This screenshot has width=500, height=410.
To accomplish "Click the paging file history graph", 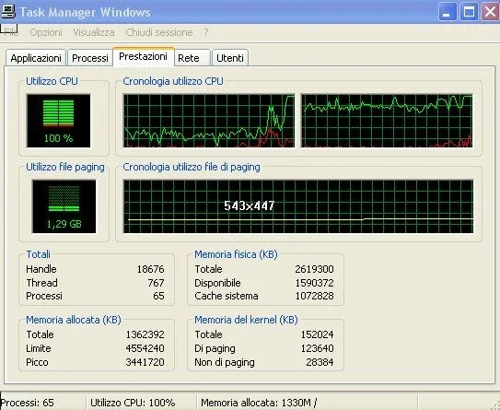I will click(x=298, y=206).
